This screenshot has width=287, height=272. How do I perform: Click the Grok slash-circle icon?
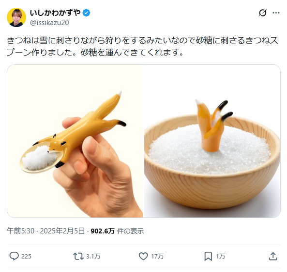[263, 13]
